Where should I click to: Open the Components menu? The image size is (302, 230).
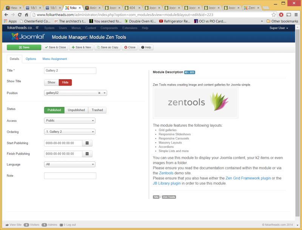click(109, 28)
